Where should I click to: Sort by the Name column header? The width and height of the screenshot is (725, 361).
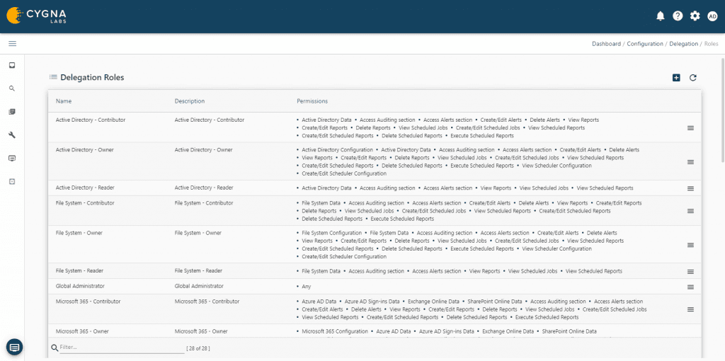64,101
